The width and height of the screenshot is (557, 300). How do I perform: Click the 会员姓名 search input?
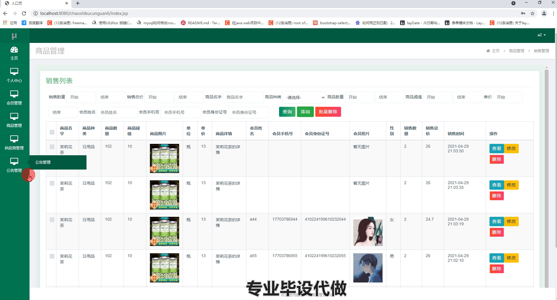(x=117, y=112)
